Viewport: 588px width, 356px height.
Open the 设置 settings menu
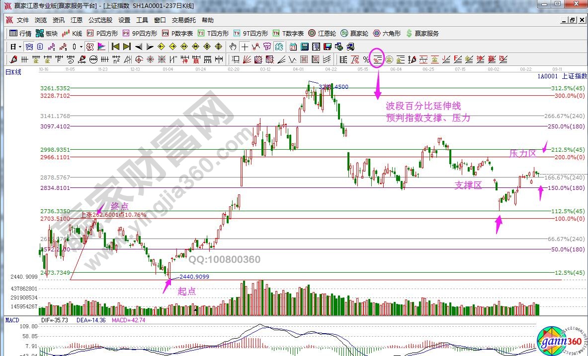pos(124,20)
